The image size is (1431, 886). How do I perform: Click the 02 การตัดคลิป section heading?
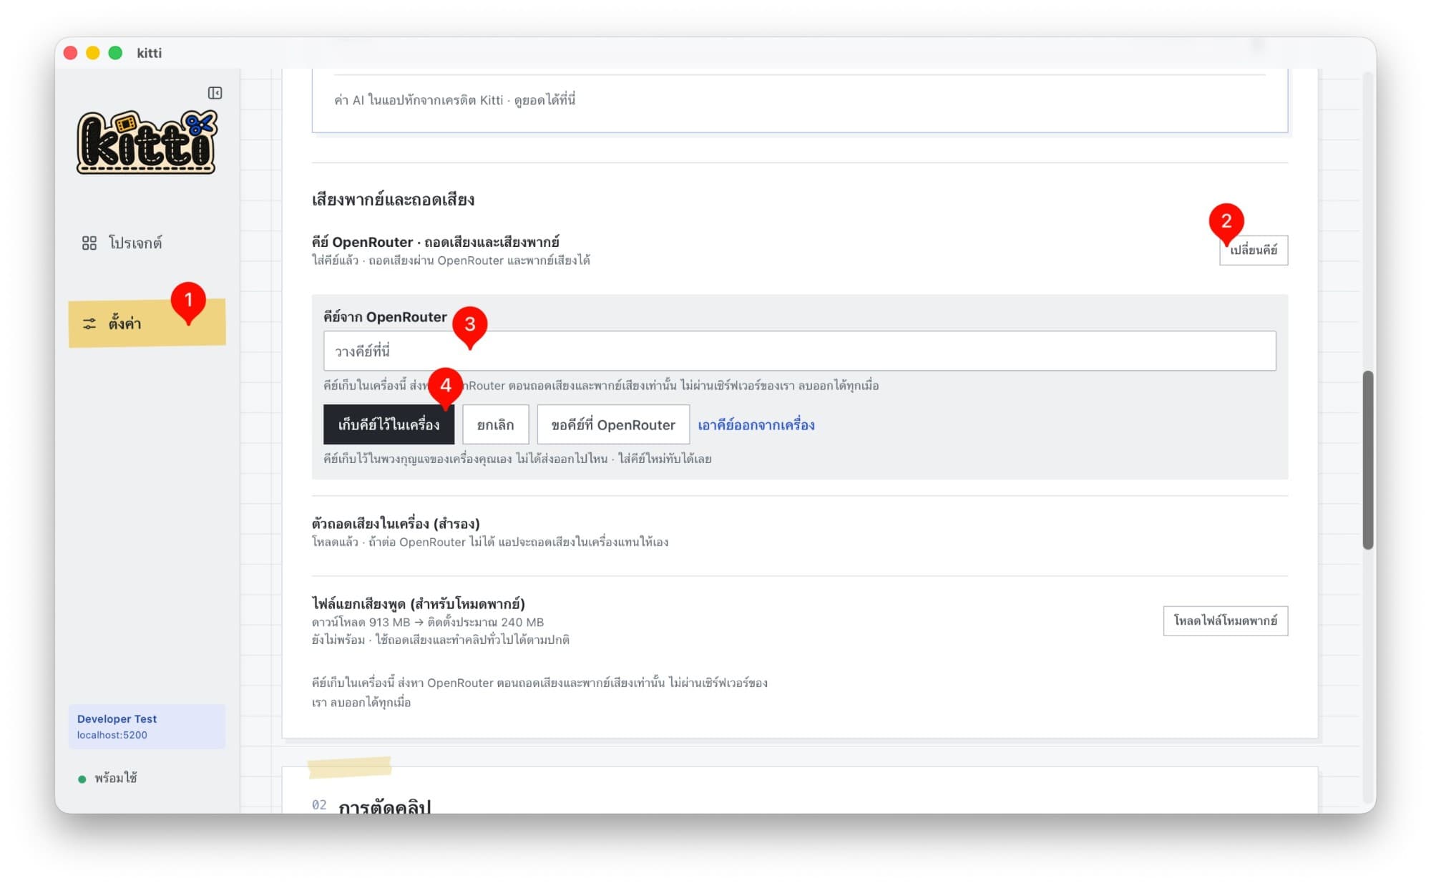[x=371, y=805]
